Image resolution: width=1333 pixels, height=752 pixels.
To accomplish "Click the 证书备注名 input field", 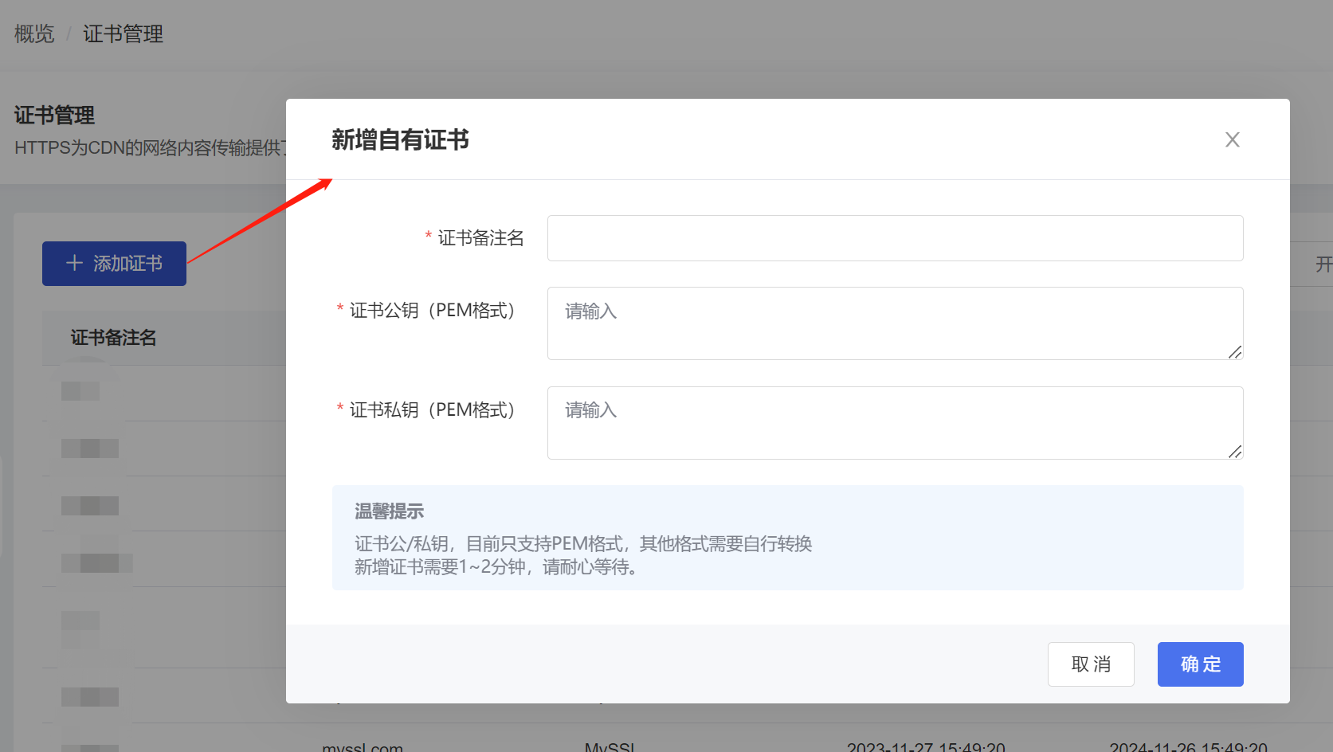I will (x=895, y=238).
